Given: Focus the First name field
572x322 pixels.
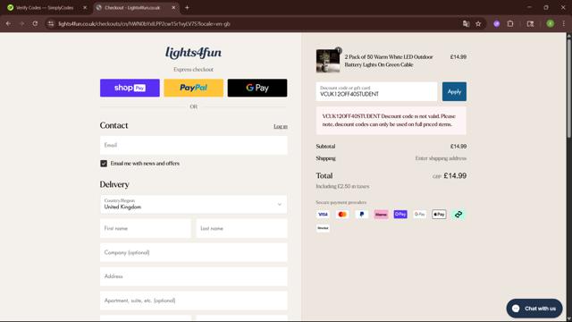Looking at the screenshot, I should (x=145, y=228).
